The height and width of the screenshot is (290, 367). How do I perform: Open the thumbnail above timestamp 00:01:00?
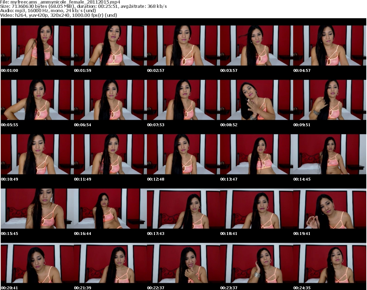point(37,45)
